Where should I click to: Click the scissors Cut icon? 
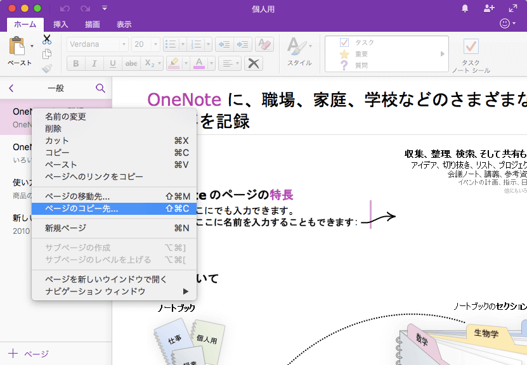tap(47, 39)
